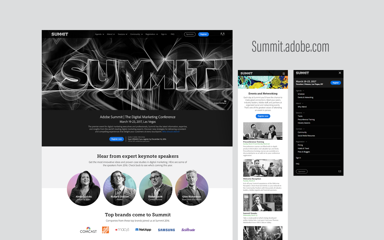384x240 pixels.
Task: Open the Summit Sneaks event photo
Action: [263, 202]
